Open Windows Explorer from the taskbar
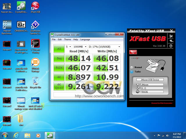Viewport: 186px width, 139px height. 27,136
